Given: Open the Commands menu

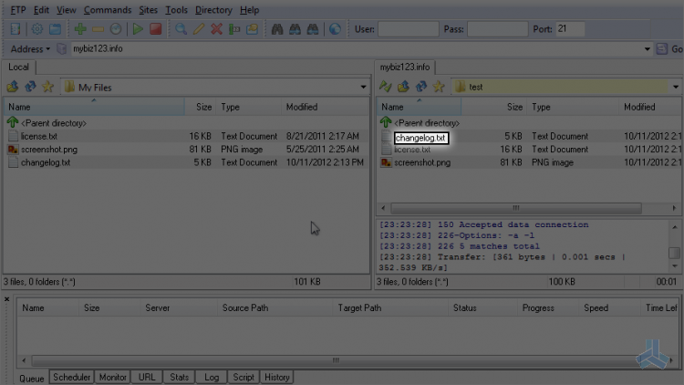Looking at the screenshot, I should pyautogui.click(x=108, y=10).
